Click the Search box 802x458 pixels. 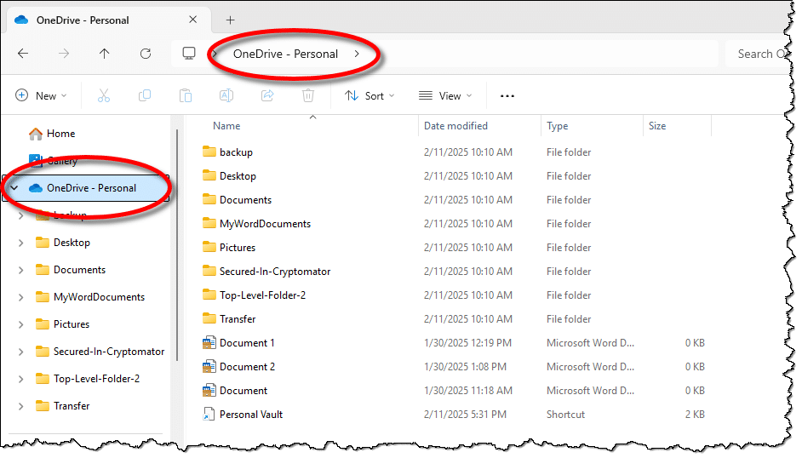757,54
